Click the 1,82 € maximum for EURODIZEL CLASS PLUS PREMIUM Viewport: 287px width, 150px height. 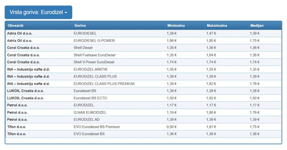[211, 84]
